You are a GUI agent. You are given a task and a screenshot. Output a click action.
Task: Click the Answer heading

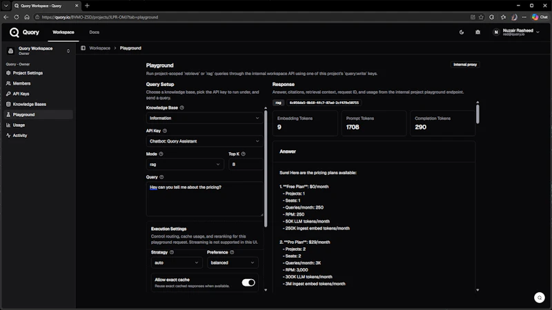[288, 152]
